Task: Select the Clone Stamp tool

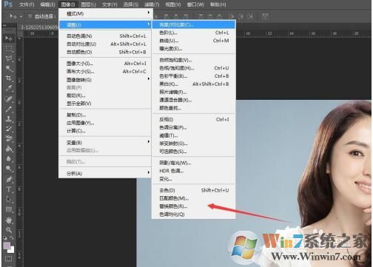Action: pos(9,119)
